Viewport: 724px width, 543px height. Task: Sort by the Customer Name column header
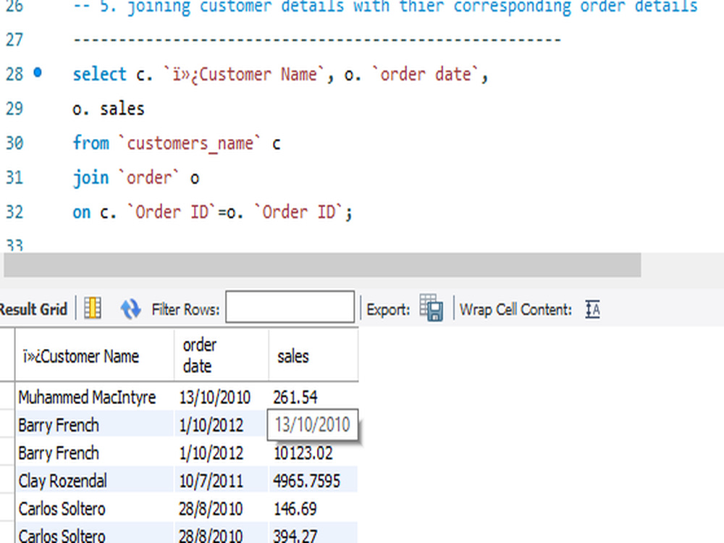[95, 356]
